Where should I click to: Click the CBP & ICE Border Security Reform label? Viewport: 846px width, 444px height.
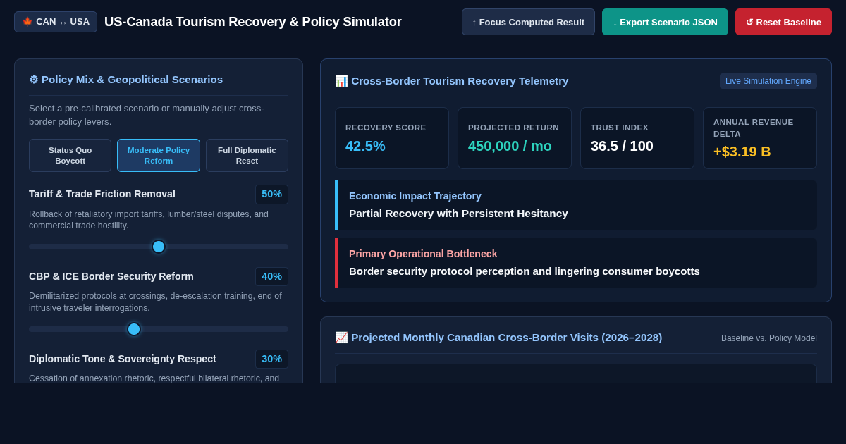[x=111, y=276]
